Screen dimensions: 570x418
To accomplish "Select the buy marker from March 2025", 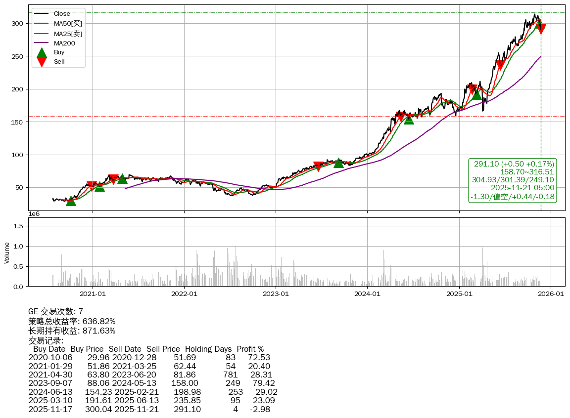I will (x=476, y=94).
